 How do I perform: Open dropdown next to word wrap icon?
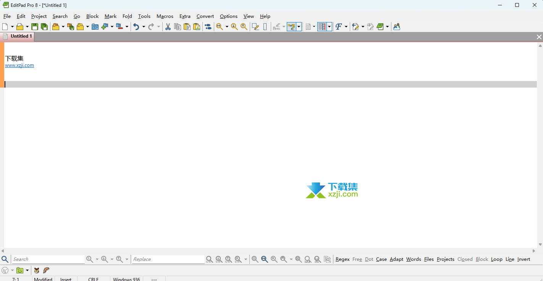coord(329,27)
